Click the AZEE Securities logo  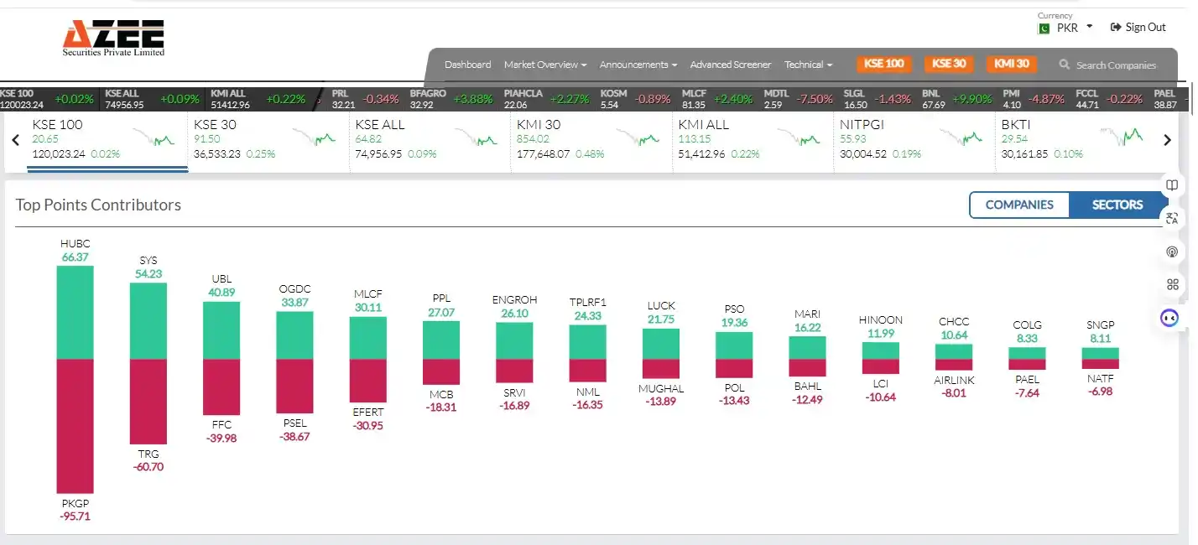113,38
